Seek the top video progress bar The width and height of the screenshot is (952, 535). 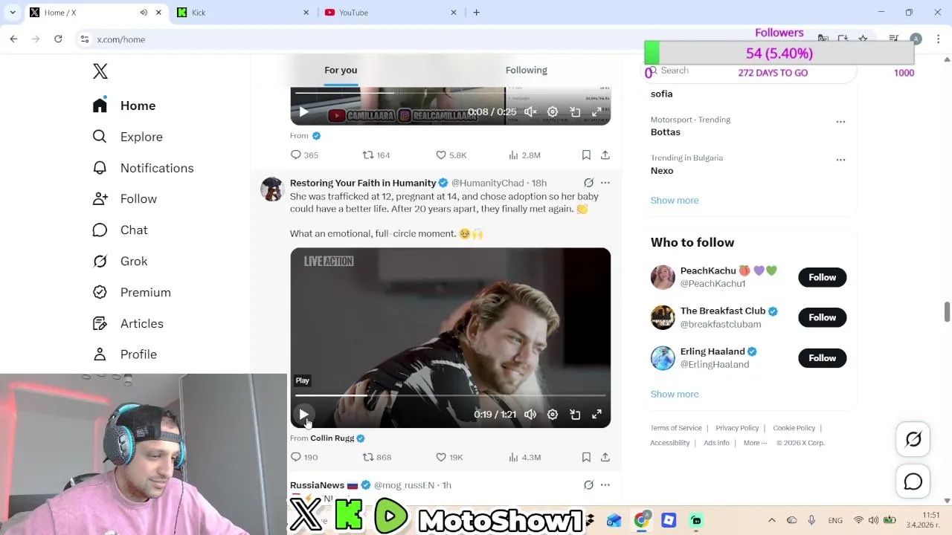pos(450,93)
